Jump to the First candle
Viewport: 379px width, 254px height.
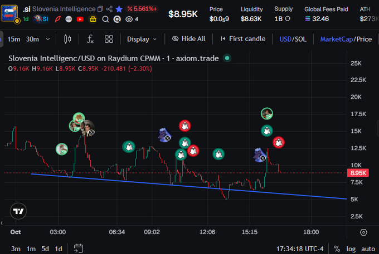point(243,39)
